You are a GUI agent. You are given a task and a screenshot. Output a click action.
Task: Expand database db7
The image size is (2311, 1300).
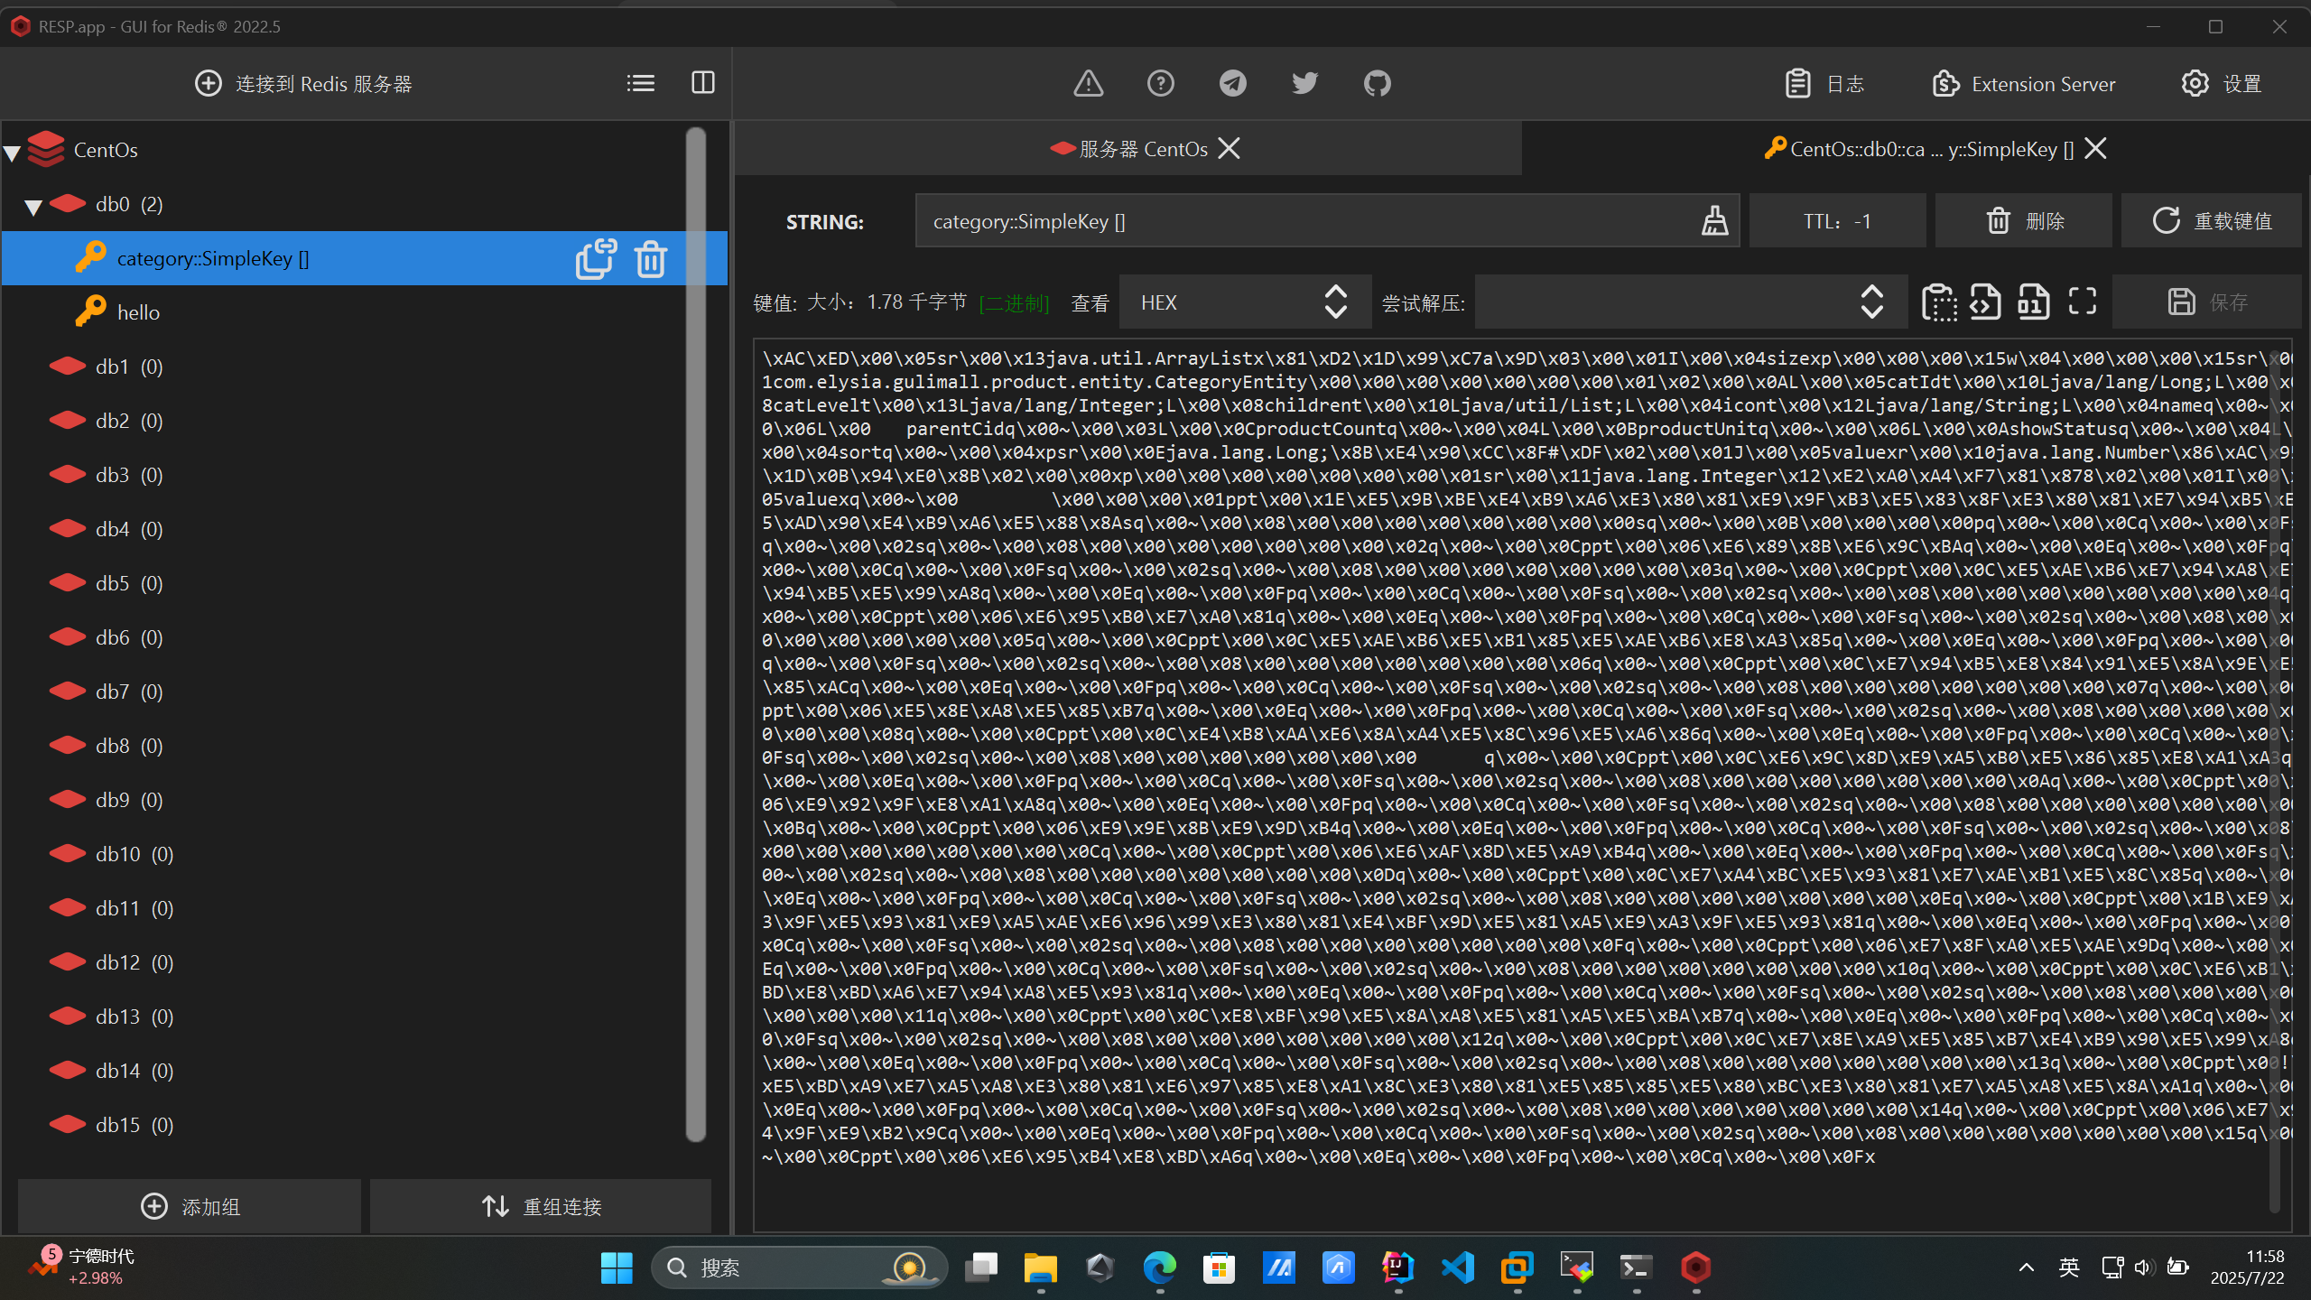tap(129, 692)
